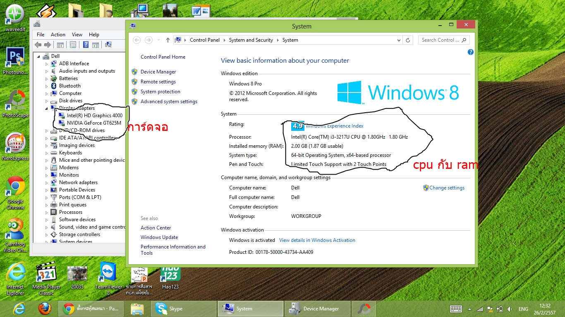Select the Media Player Classic desktop icon
565x317 pixels.
pyautogui.click(x=46, y=279)
